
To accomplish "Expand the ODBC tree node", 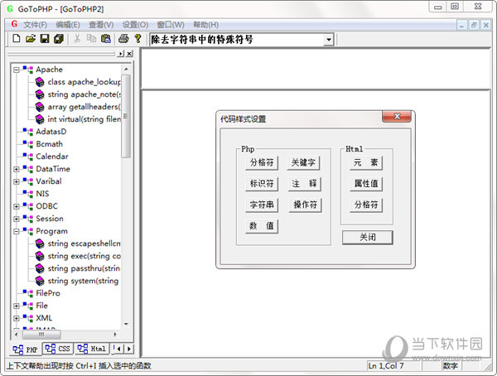I will point(17,206).
